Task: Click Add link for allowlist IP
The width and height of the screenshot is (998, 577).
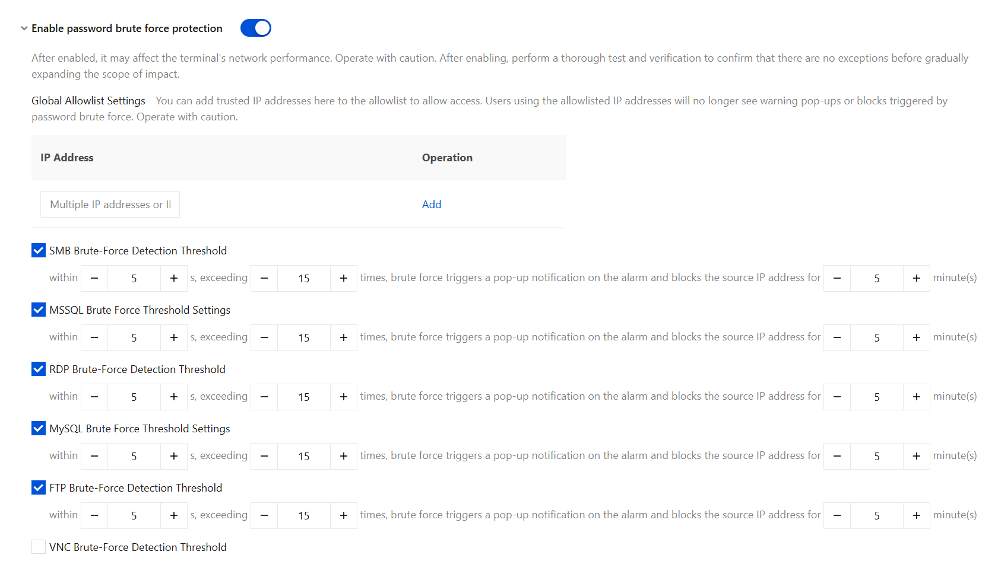Action: click(x=432, y=204)
